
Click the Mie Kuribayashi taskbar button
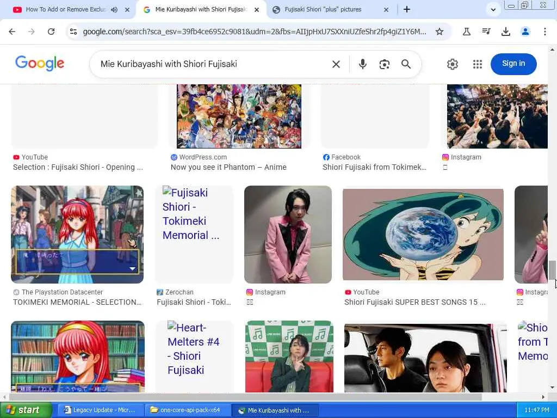coord(275,410)
